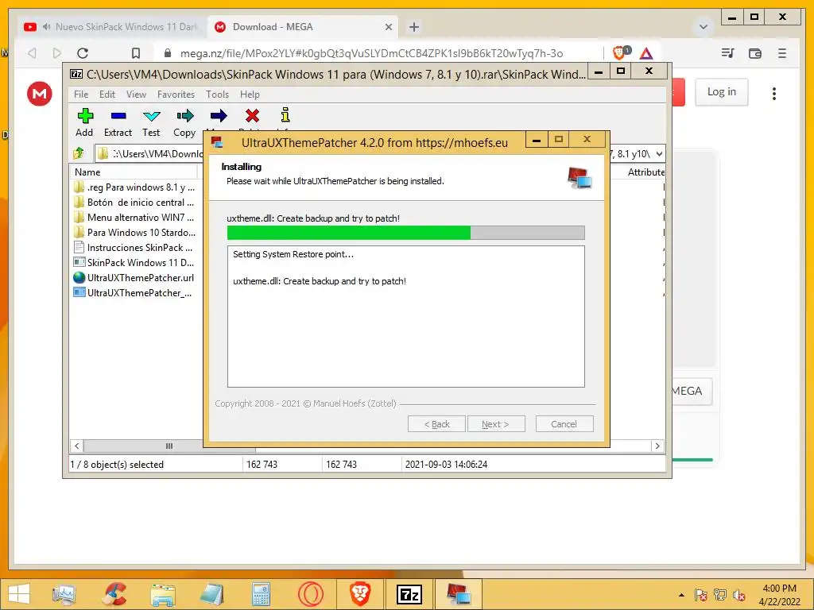Image resolution: width=814 pixels, height=610 pixels.
Task: Click the 7-Zip horizontal scrollbar thumb
Action: [x=169, y=446]
